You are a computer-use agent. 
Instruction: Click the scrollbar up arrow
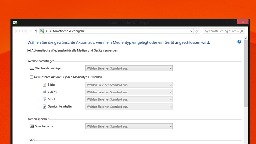click(246, 38)
